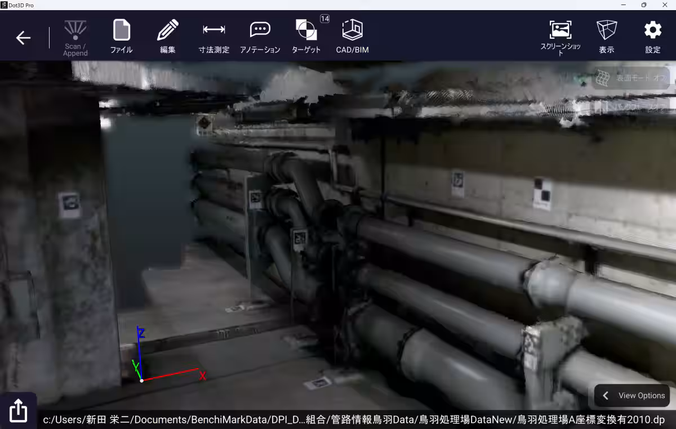Click the file path showing 鳥羽処理場 data

pyautogui.click(x=354, y=419)
